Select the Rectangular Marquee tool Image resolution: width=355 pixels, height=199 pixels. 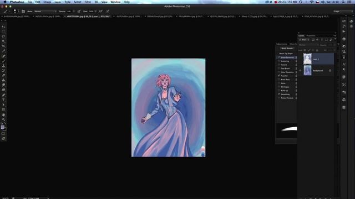coord(3,32)
